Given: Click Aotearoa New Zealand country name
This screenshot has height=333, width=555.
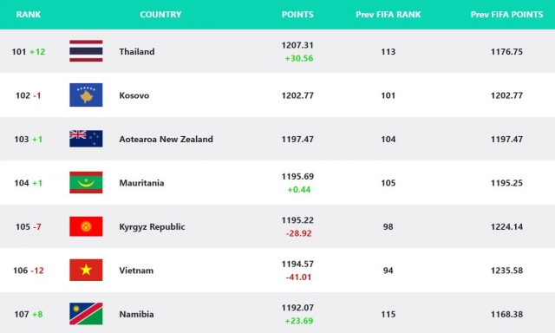Looking at the screenshot, I should [x=166, y=139].
